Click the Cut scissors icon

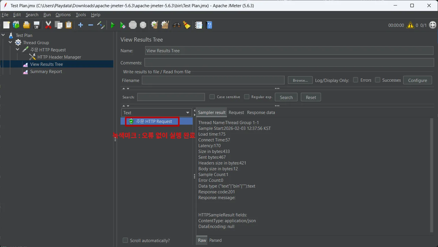48,25
